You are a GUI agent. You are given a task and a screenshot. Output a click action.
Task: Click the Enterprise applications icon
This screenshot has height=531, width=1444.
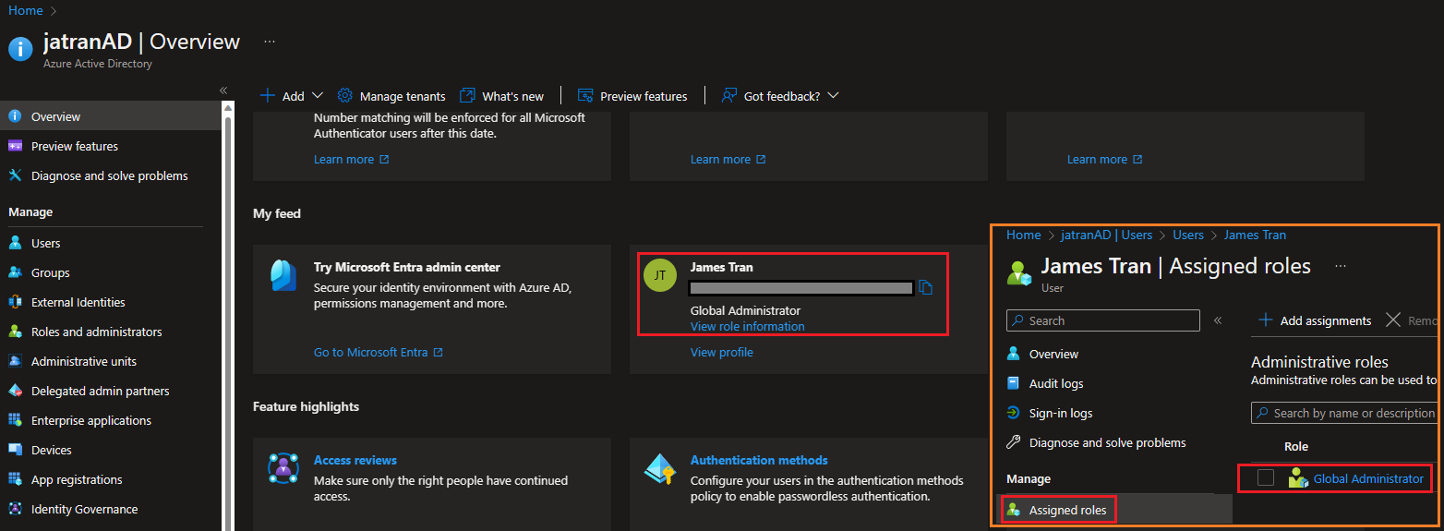(x=15, y=420)
